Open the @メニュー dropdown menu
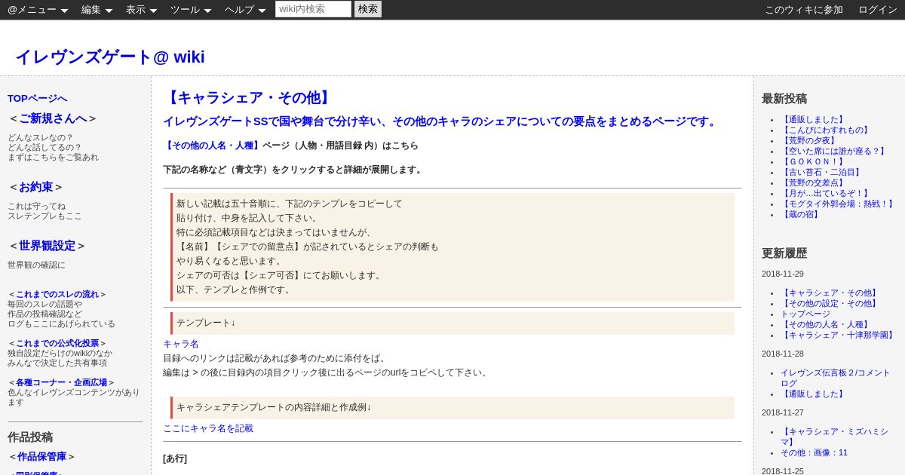905x475 pixels. coord(38,10)
